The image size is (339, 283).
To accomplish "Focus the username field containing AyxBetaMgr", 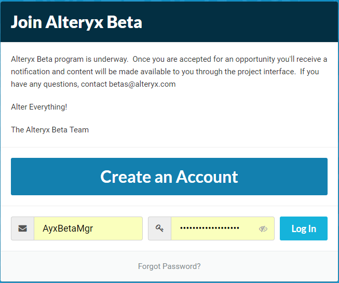I will tap(88, 228).
